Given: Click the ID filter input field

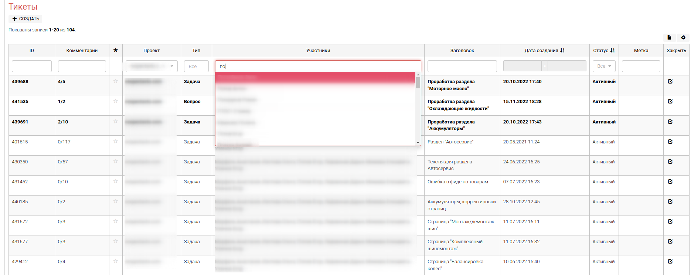Looking at the screenshot, I should click(32, 66).
